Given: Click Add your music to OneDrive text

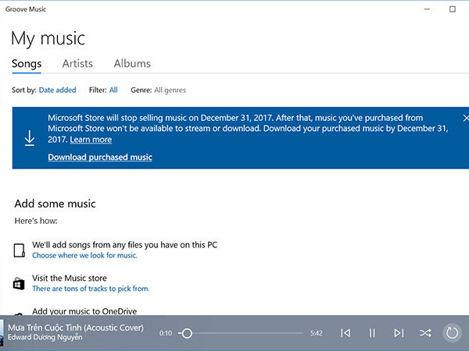Looking at the screenshot, I should click(x=84, y=311).
